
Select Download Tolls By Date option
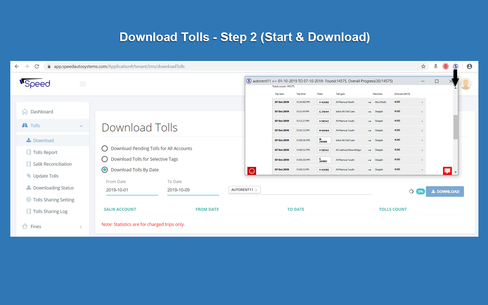pos(105,170)
